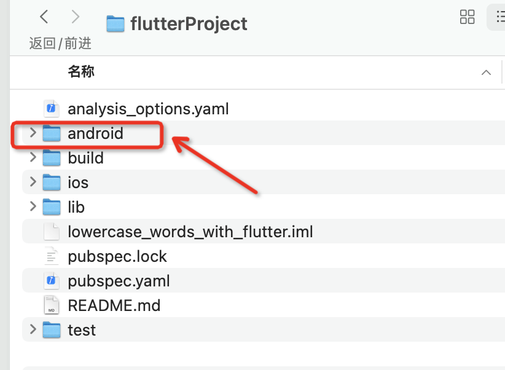Click the flutterProject title folder icon
This screenshot has height=370, width=505.
pos(115,24)
